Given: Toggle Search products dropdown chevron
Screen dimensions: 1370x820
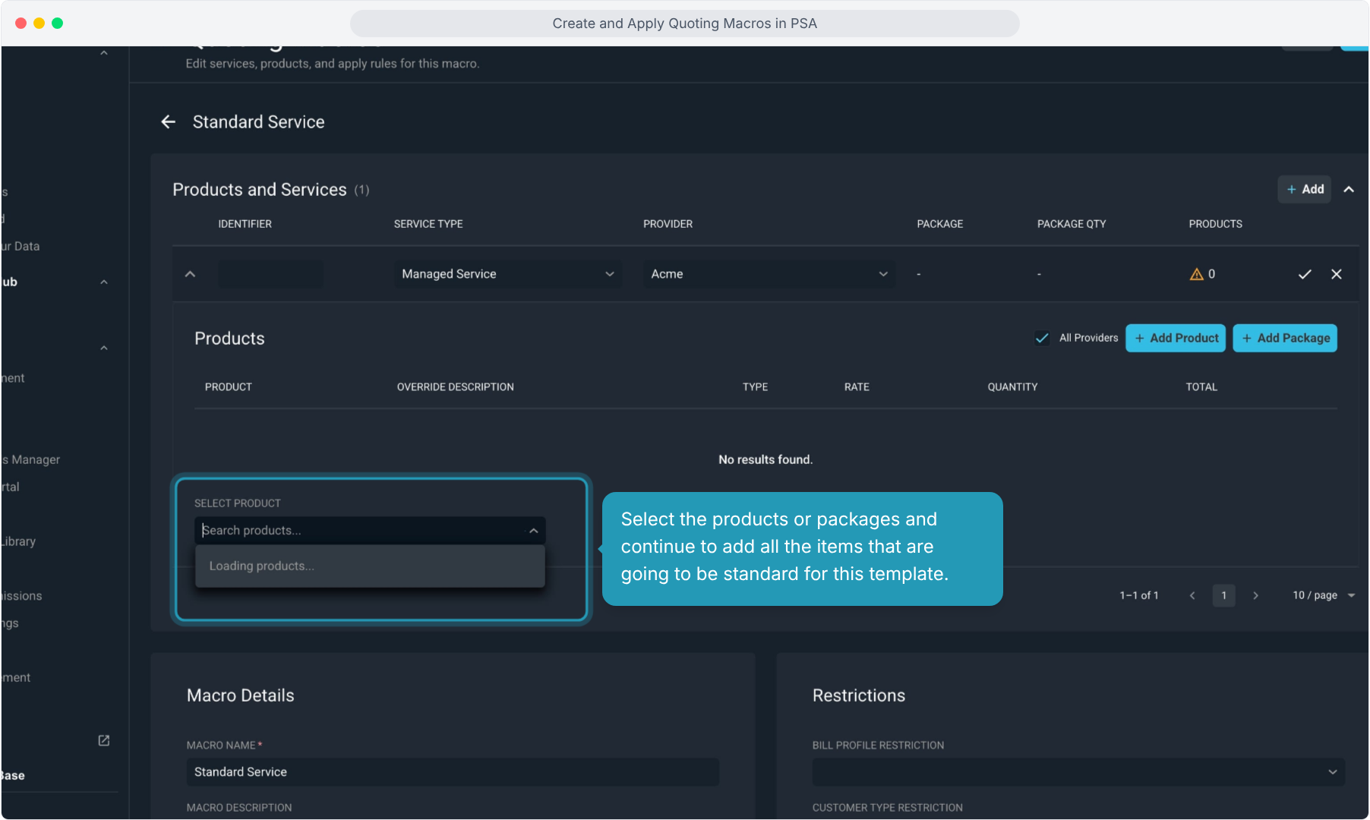Looking at the screenshot, I should pyautogui.click(x=533, y=531).
